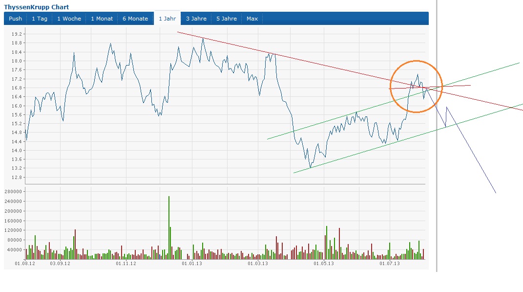Switch to the 3 Jahre view
The image size is (523, 292).
[196, 19]
